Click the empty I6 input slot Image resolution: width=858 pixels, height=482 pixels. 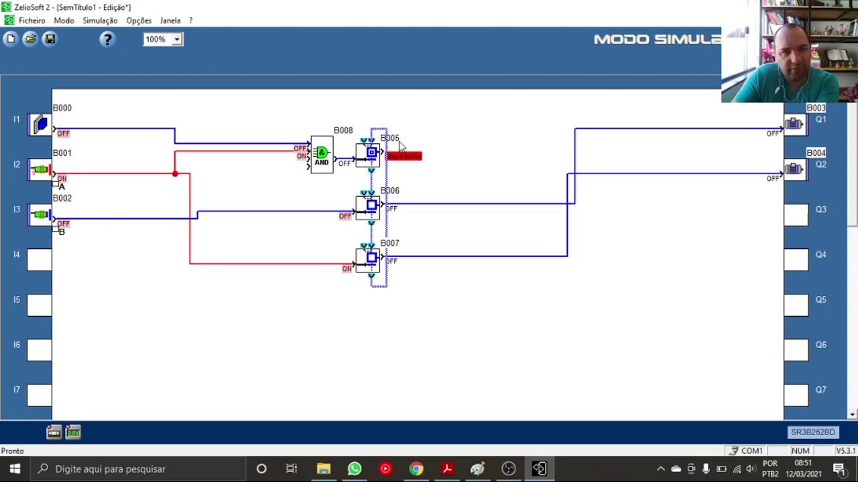coord(40,349)
